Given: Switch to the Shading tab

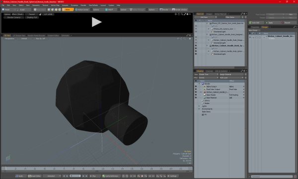Looking at the screenshot, I should click(200, 71).
